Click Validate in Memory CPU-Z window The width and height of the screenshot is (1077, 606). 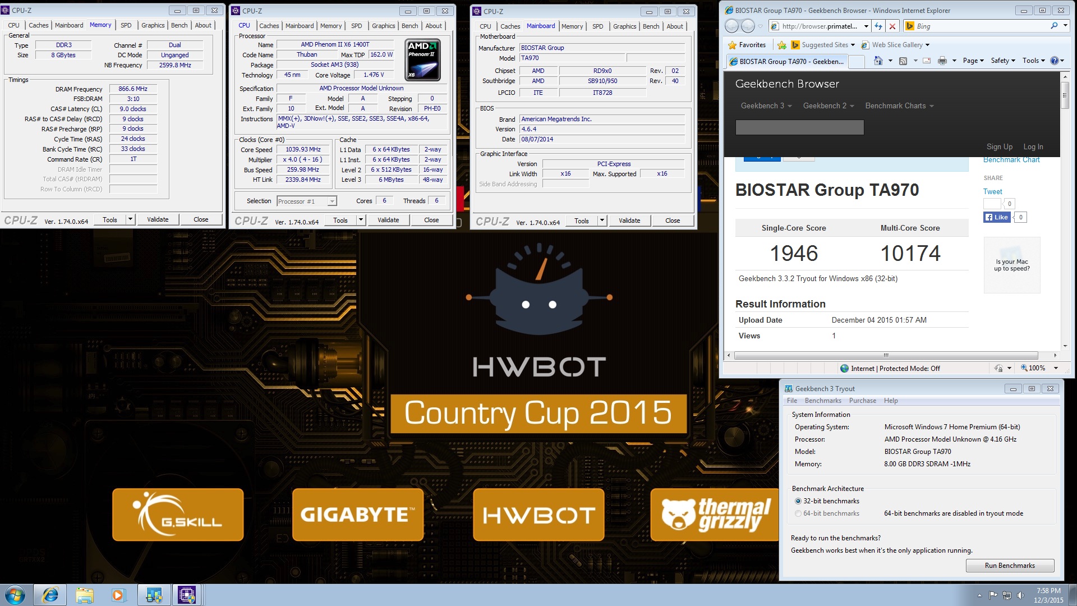point(158,219)
